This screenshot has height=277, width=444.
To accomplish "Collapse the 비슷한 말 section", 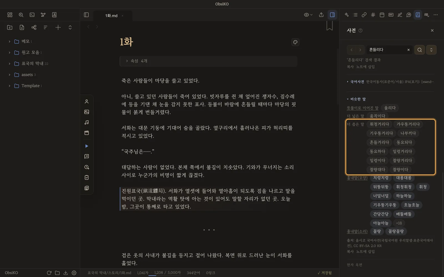I will 356,99.
